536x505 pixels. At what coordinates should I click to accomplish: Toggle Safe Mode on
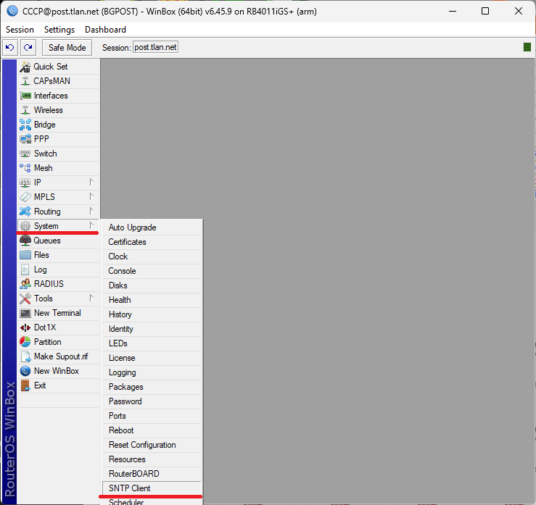tap(67, 47)
